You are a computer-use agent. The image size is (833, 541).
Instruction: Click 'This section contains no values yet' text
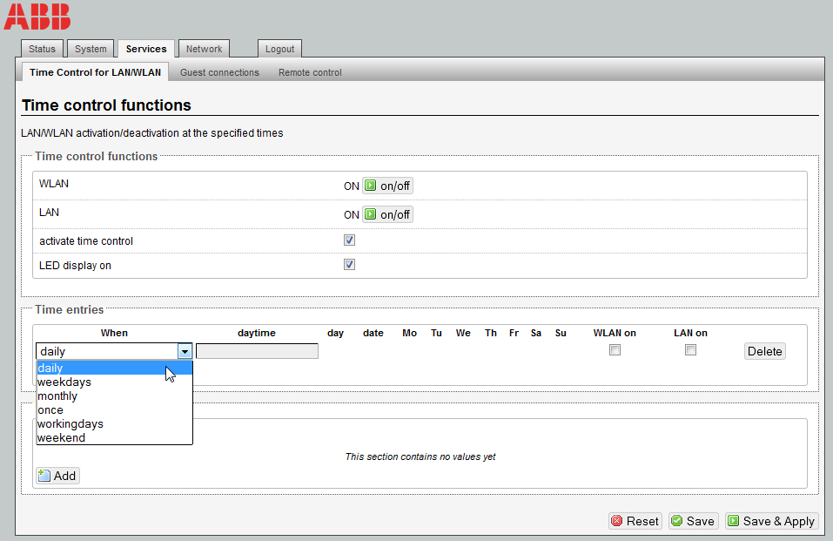[420, 456]
